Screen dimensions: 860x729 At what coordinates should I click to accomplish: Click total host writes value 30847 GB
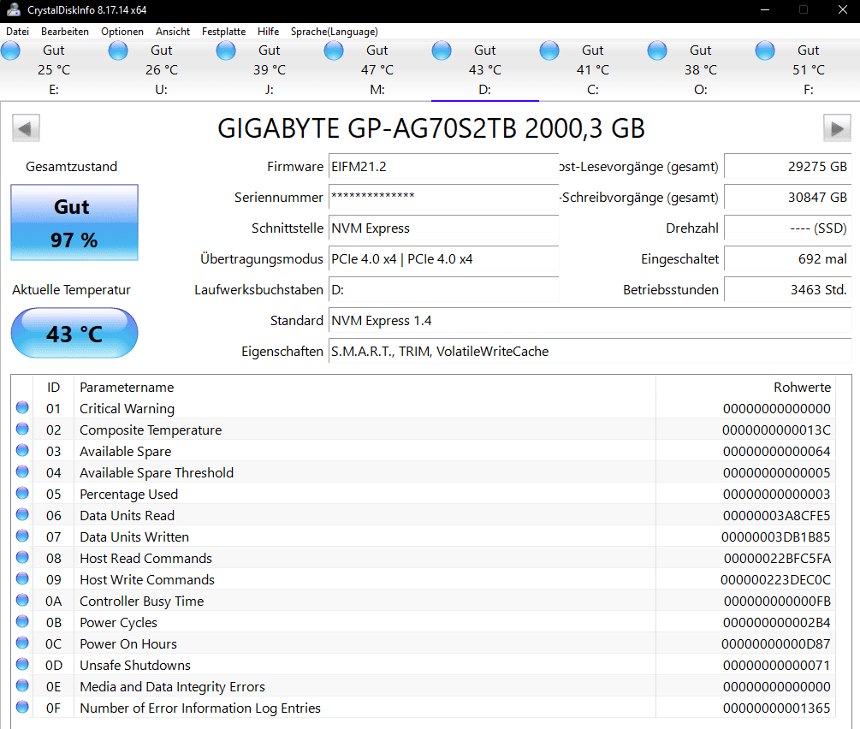coord(788,197)
